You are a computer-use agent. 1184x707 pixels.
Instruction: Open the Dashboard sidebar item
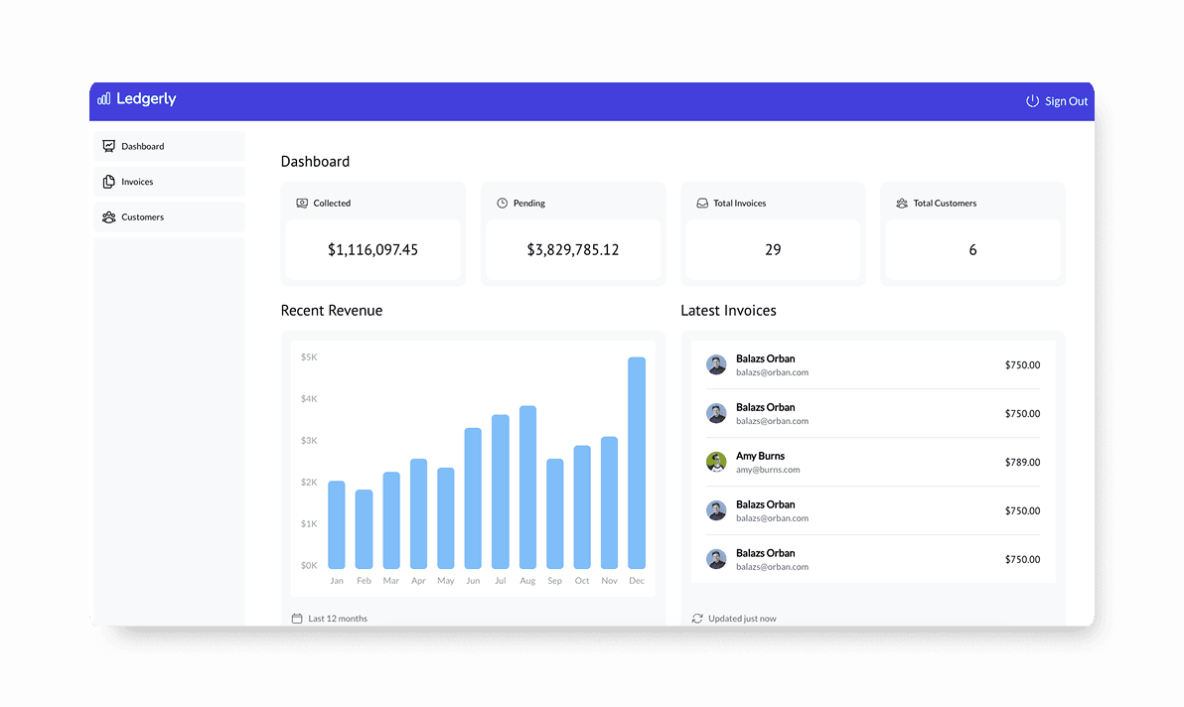(169, 146)
